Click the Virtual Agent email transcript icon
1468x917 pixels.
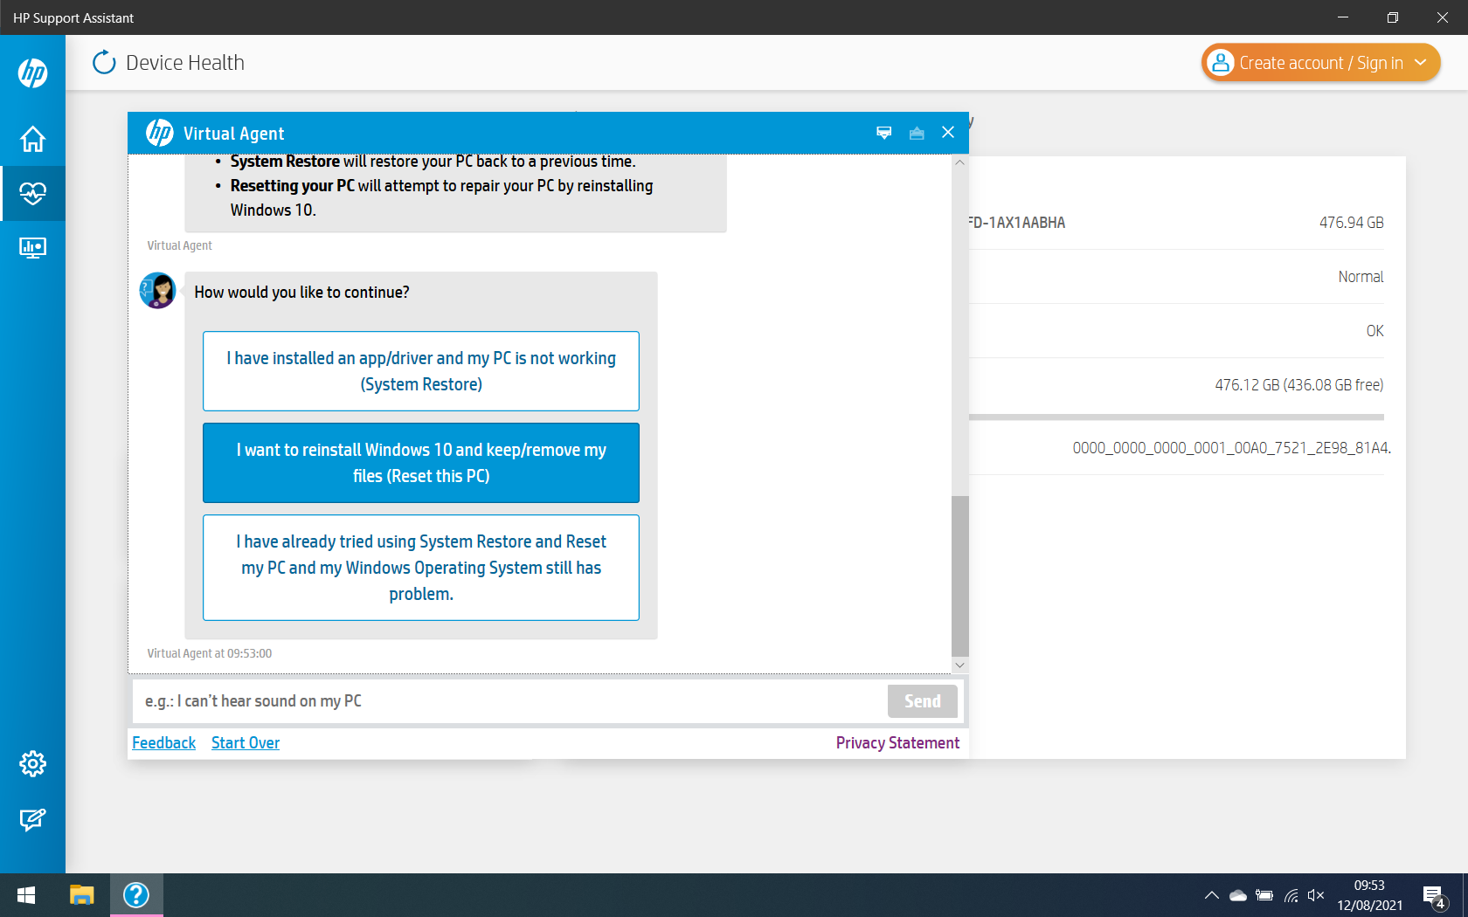pyautogui.click(x=917, y=133)
